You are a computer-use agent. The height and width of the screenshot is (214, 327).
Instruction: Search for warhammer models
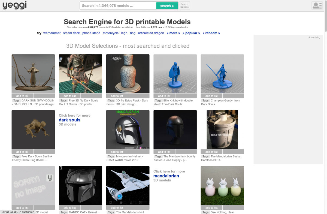coord(52,33)
